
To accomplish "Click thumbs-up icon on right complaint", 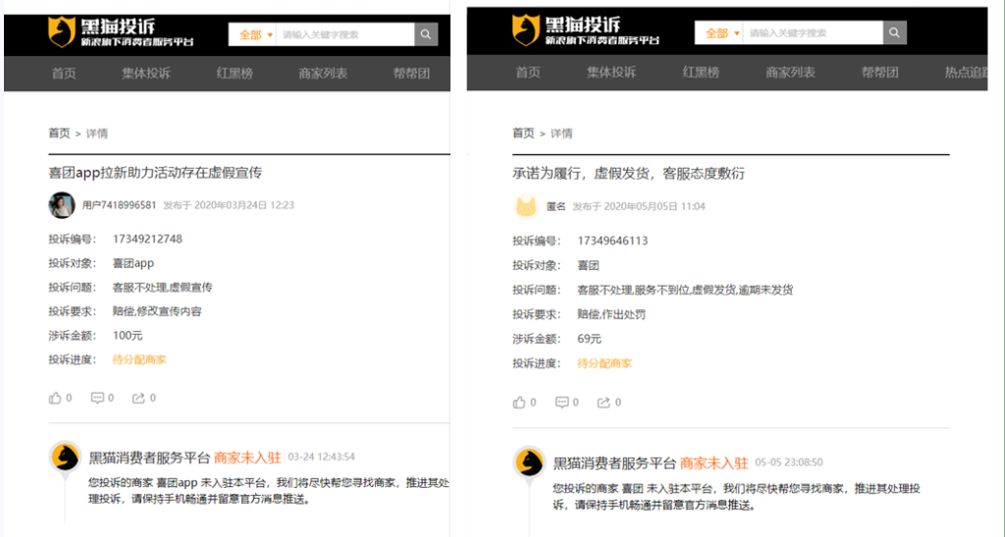I will (x=519, y=402).
